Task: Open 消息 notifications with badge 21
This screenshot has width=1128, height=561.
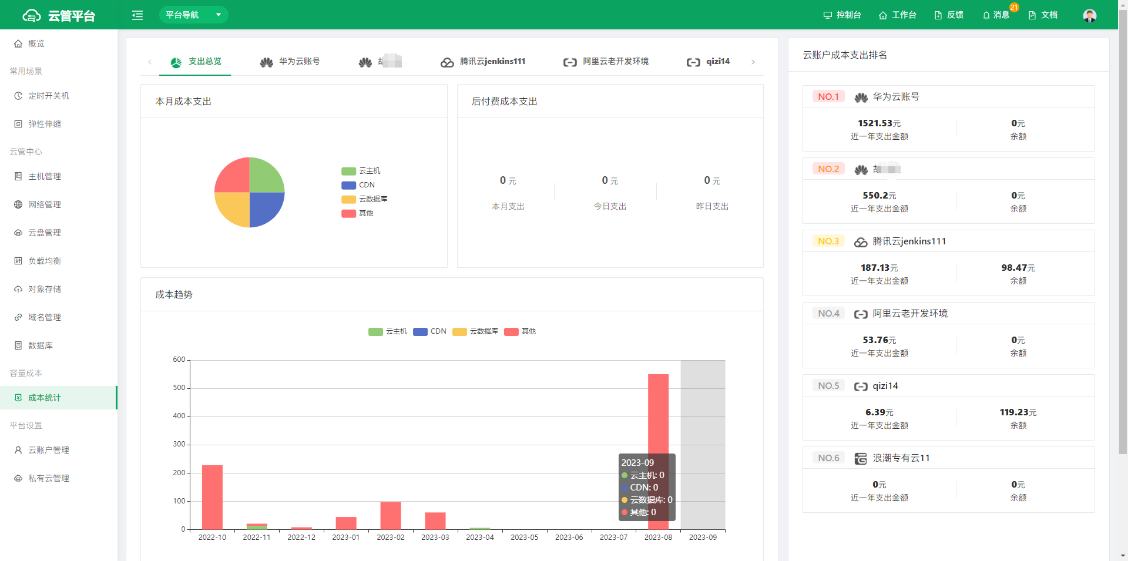Action: (996, 15)
